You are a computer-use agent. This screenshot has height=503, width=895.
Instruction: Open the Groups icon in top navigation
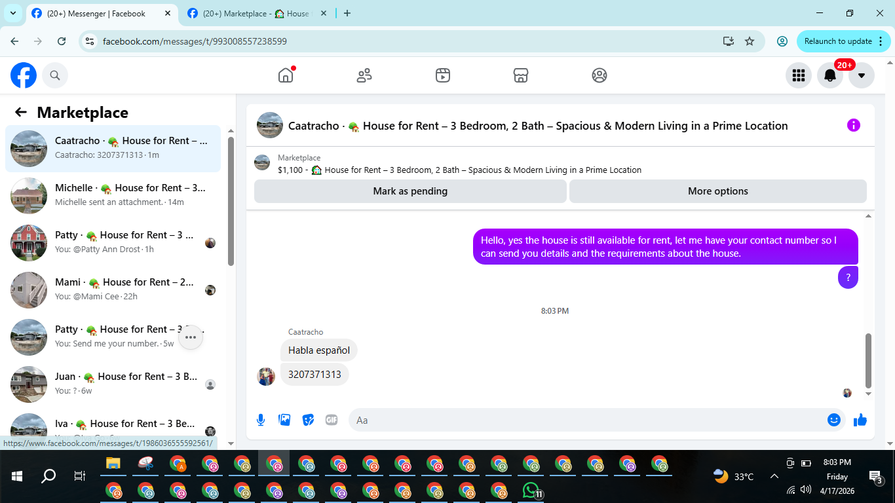600,75
